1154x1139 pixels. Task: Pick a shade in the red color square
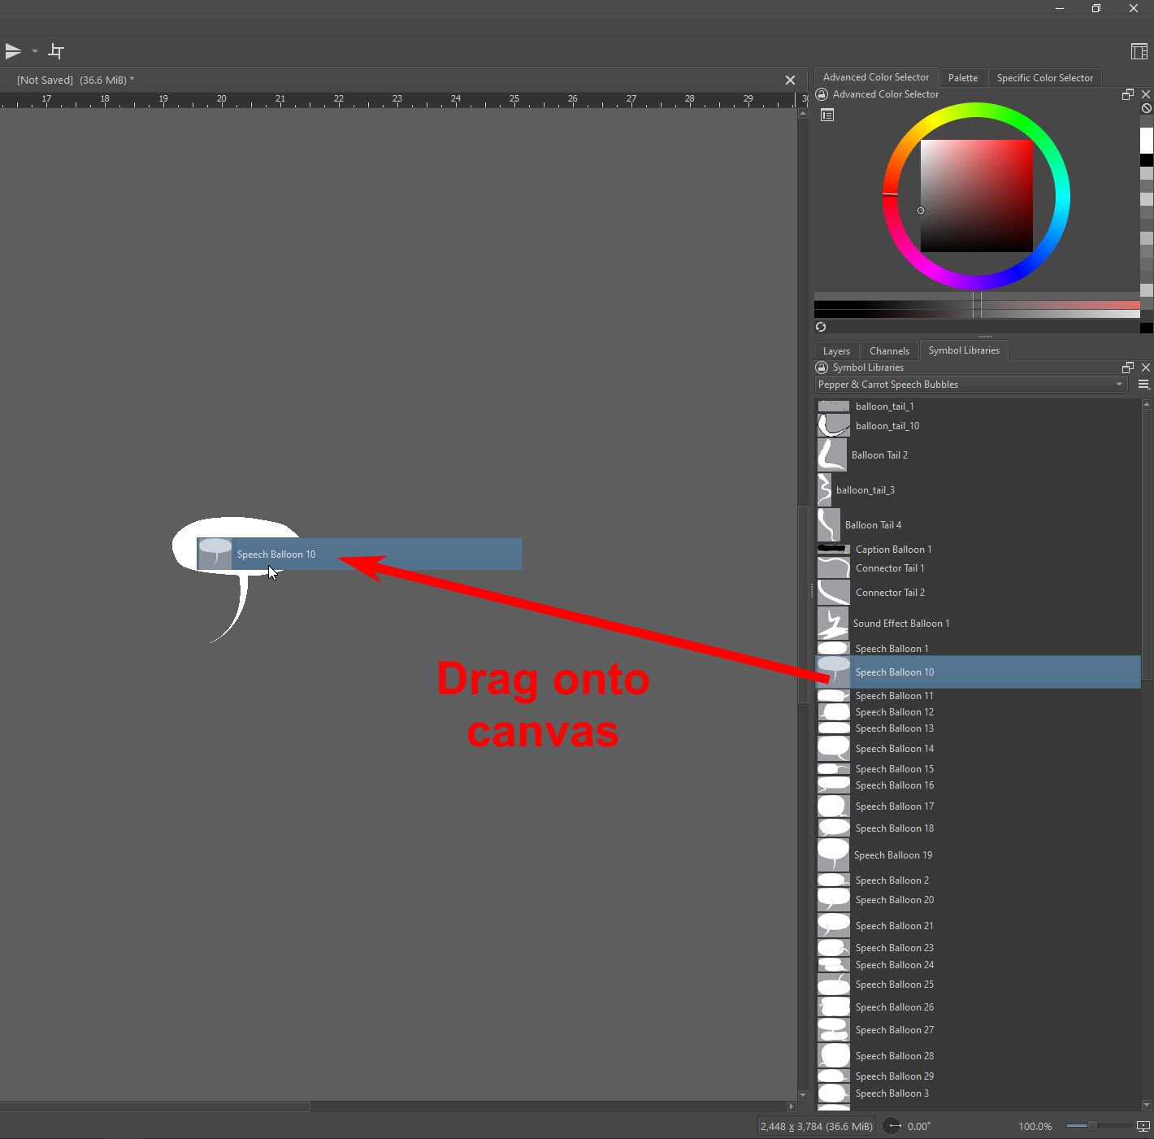coord(977,196)
